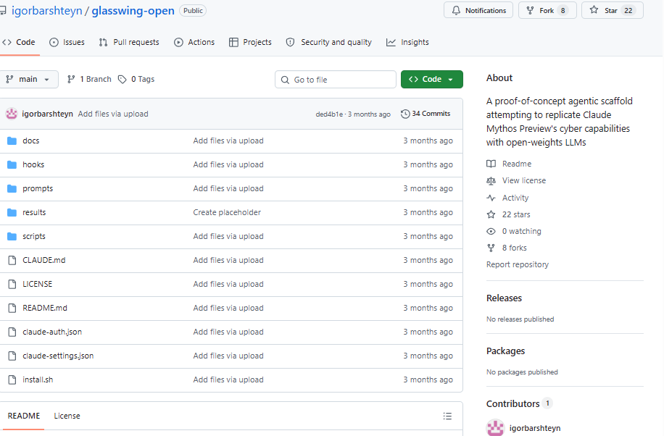
Task: View 1 Branch link
Action: (x=89, y=79)
